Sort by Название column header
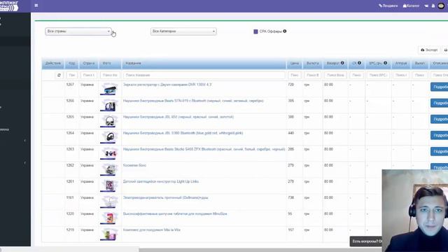This screenshot has height=252, width=448. point(204,63)
